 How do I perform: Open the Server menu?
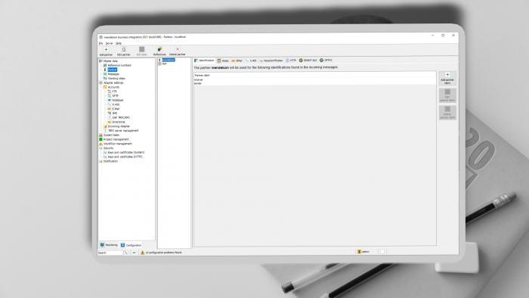[x=109, y=43]
